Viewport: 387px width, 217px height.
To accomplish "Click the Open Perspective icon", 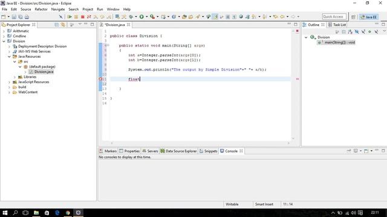I will (x=353, y=17).
